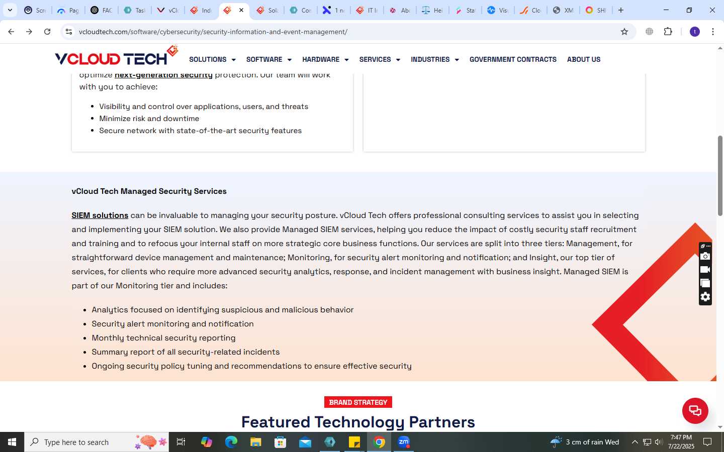This screenshot has height=452, width=724.
Task: View site information icon in address bar
Action: pos(69,32)
